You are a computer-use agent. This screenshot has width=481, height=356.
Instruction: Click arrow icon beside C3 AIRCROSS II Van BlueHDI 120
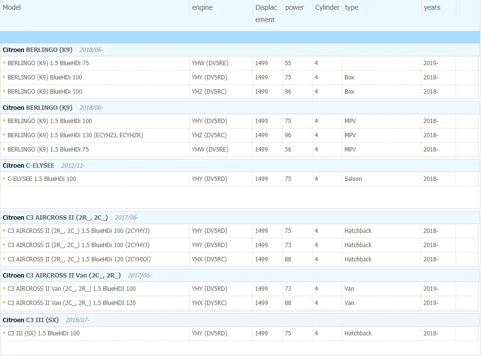pyautogui.click(x=4, y=303)
